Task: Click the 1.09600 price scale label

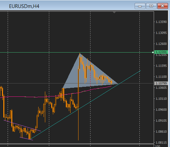Action: (x=161, y=110)
